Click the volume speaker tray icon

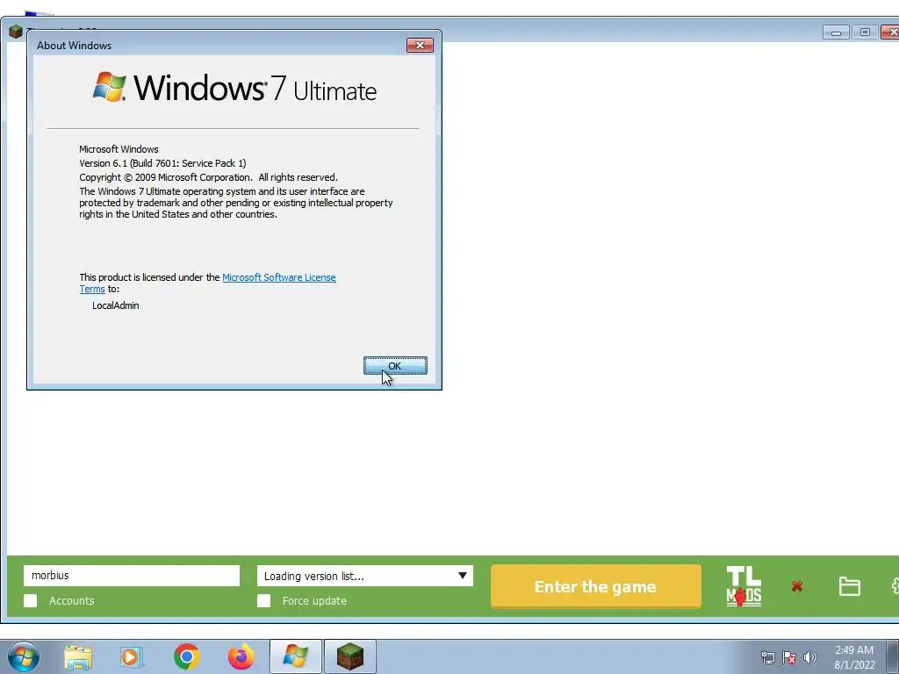coord(809,657)
